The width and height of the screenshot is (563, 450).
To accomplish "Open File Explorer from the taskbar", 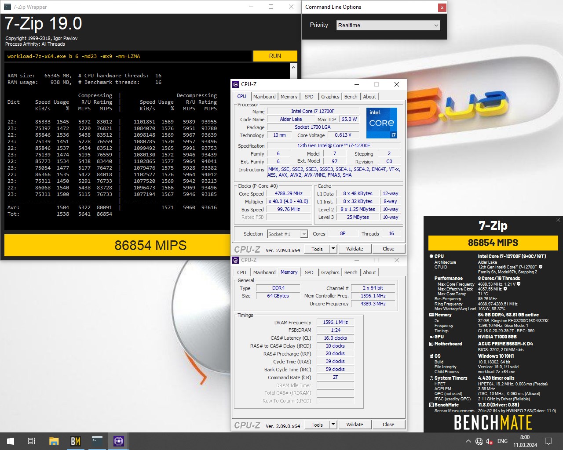I will click(x=54, y=441).
